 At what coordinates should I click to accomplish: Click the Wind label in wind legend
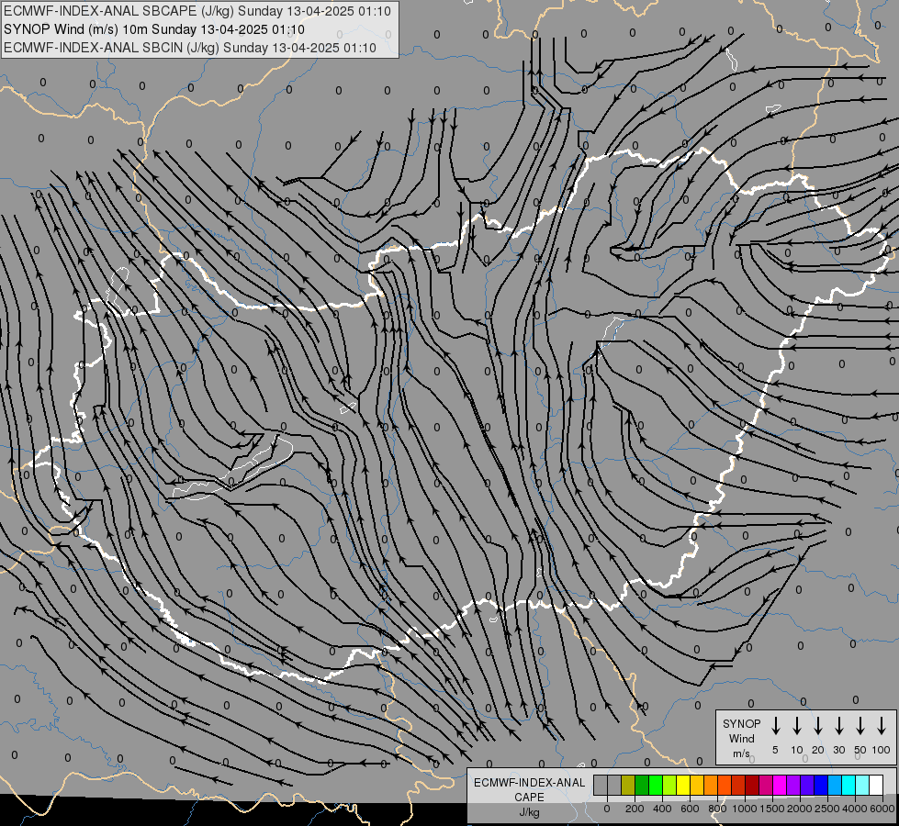[741, 738]
